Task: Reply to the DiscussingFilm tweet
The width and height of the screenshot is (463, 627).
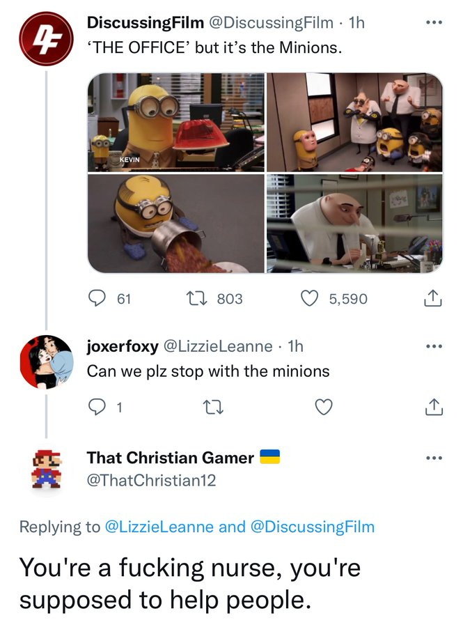Action: tap(96, 299)
